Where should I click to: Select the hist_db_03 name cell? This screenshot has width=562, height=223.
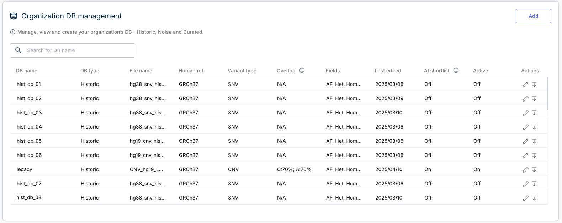pyautogui.click(x=29, y=113)
